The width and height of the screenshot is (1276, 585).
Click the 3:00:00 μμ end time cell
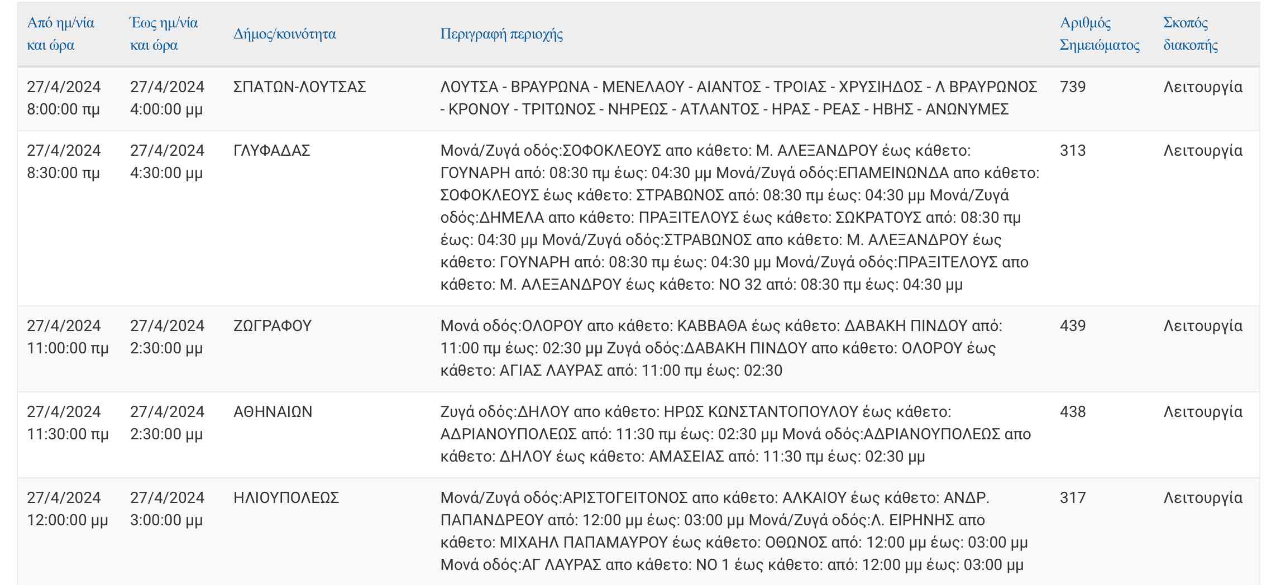pyautogui.click(x=166, y=520)
